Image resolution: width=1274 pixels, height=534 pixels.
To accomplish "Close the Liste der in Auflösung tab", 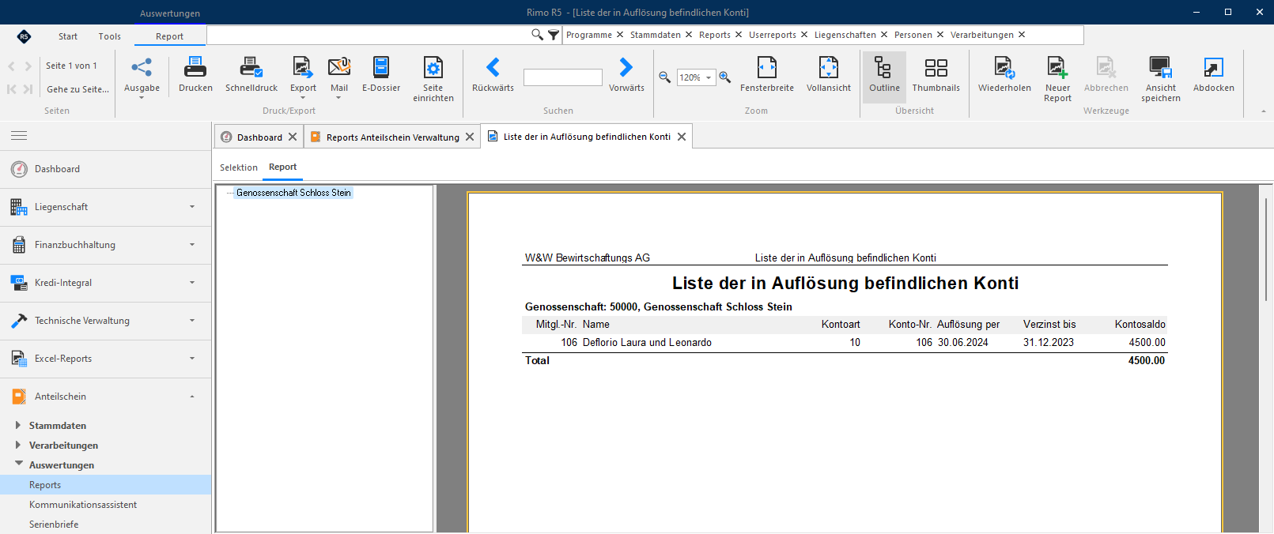I will [x=682, y=137].
